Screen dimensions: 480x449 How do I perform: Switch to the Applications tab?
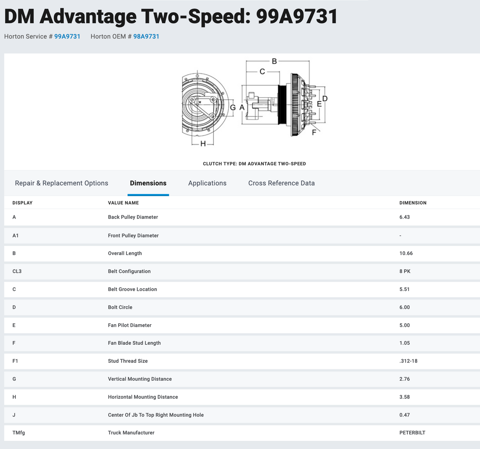pos(207,183)
